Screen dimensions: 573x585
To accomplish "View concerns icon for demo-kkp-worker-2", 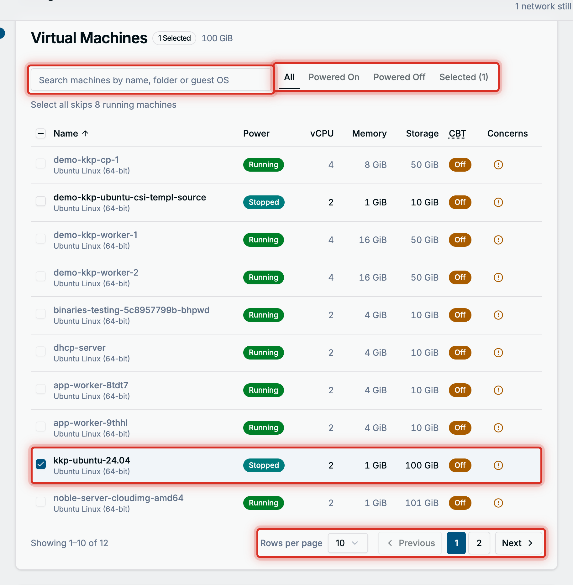I will point(498,277).
